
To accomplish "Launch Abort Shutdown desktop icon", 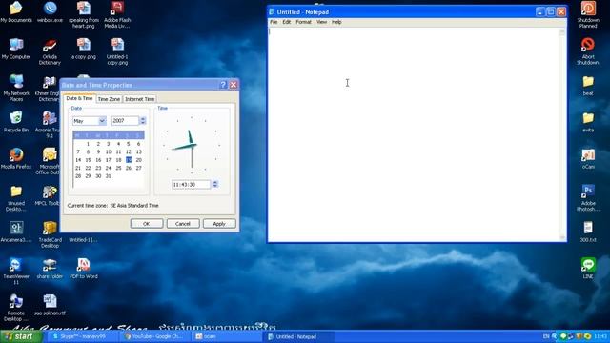I will tap(588, 51).
